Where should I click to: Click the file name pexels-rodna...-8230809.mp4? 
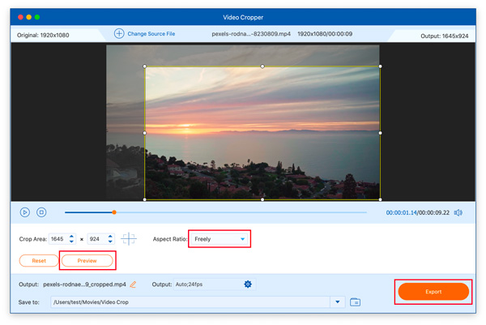[251, 34]
